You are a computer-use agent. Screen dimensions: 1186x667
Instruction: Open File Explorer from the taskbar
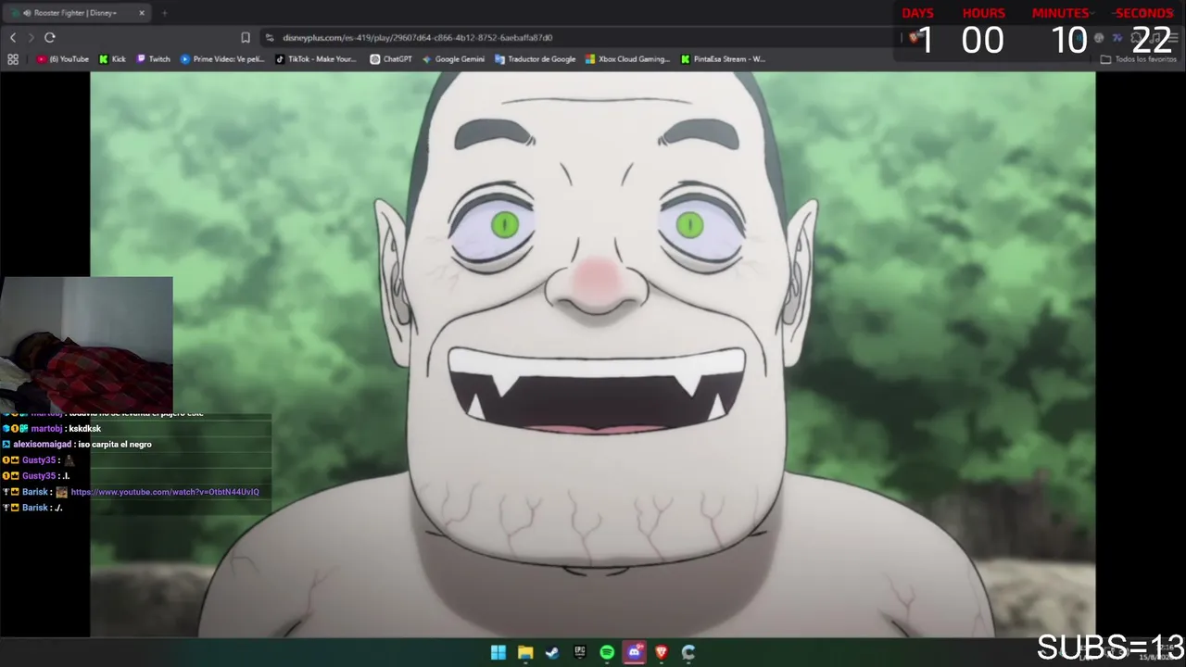[x=525, y=652]
